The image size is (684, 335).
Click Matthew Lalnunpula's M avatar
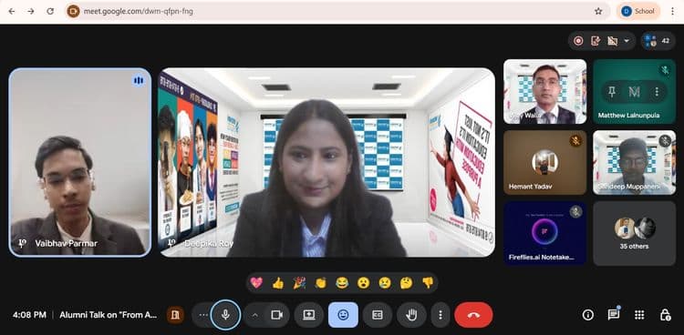point(634,92)
